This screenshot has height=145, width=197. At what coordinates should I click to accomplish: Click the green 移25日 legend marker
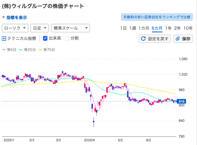click(x=21, y=50)
